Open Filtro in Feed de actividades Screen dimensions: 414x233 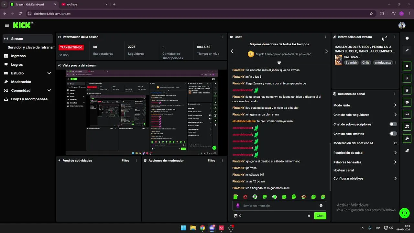(125, 161)
